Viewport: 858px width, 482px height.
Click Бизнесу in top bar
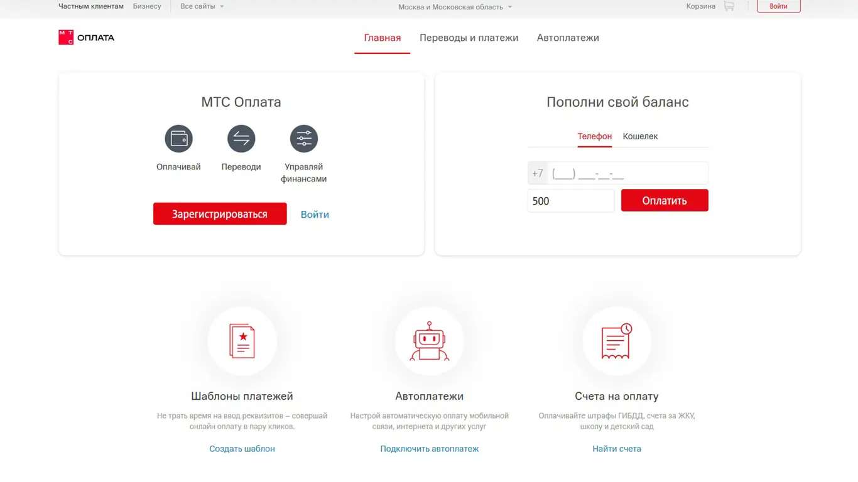click(x=147, y=6)
